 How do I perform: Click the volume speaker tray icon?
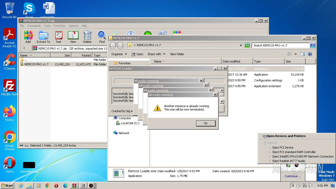click(x=298, y=186)
